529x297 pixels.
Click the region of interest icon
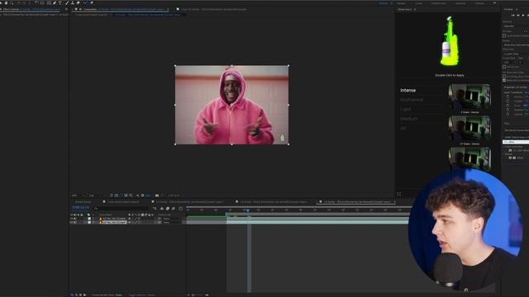coord(126,196)
